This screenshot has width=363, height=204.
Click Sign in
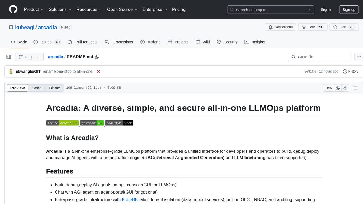(326, 10)
